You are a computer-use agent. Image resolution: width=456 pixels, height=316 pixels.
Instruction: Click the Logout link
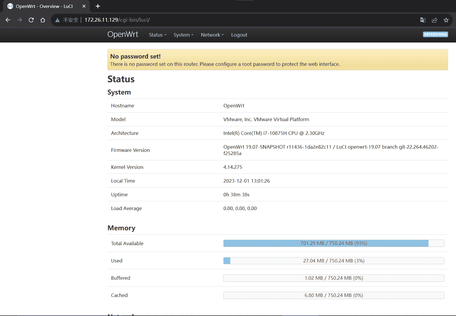click(x=239, y=35)
